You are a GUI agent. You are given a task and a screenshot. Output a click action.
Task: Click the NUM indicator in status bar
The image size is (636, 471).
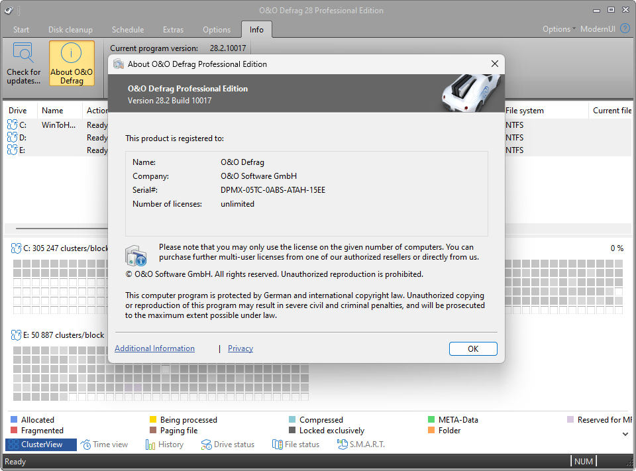coord(584,461)
